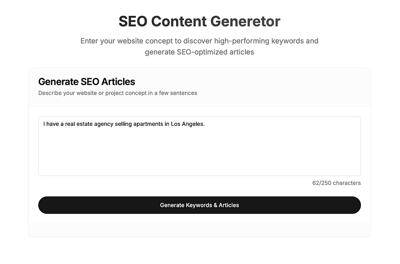Click the Generate SEO Articles heading
The height and width of the screenshot is (264, 400).
tap(87, 82)
